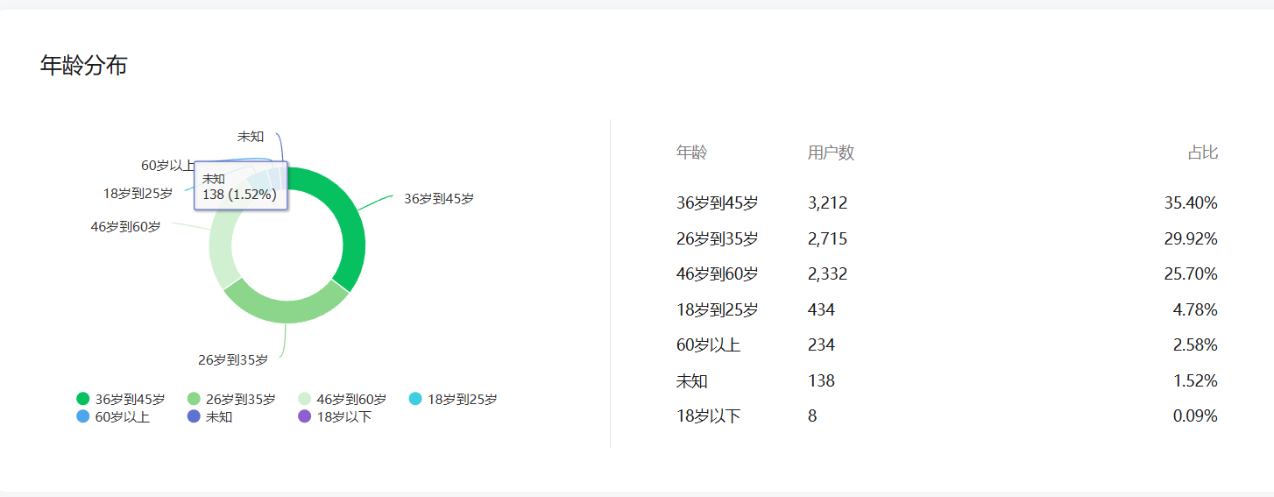This screenshot has width=1274, height=497.
Task: Click the 用户数 column header
Action: coord(830,153)
